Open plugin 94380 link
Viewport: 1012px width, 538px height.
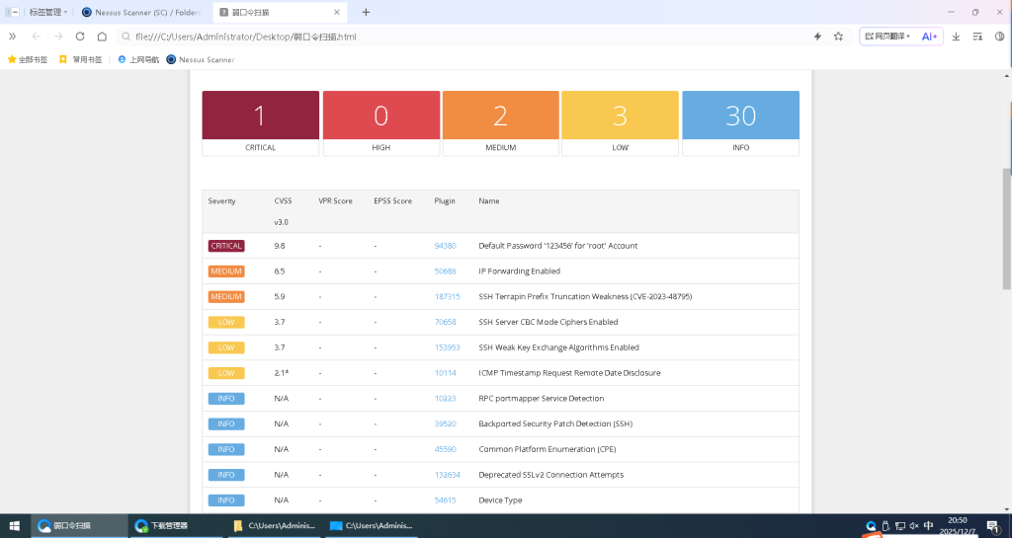pos(445,246)
